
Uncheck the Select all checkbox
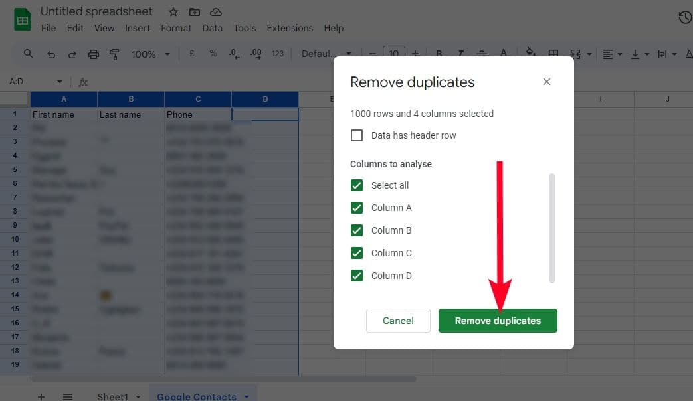click(357, 185)
